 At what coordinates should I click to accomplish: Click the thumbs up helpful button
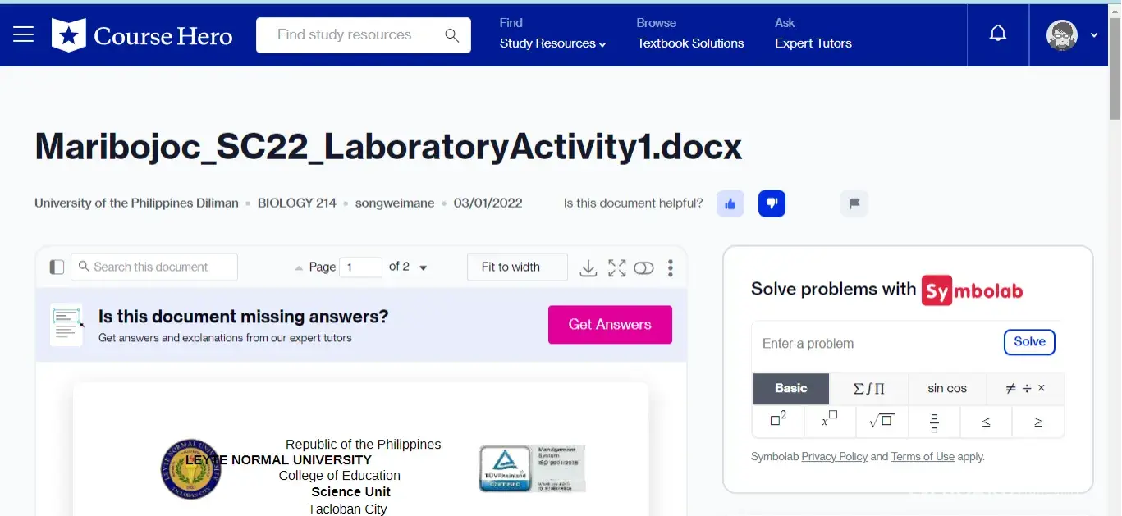click(730, 203)
